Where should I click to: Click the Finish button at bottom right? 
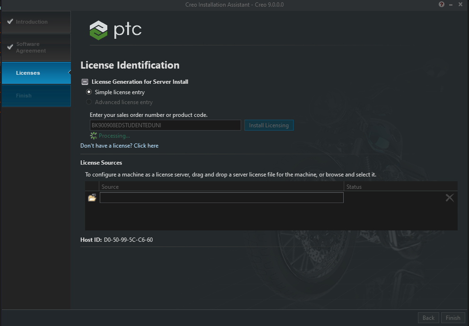pos(453,318)
